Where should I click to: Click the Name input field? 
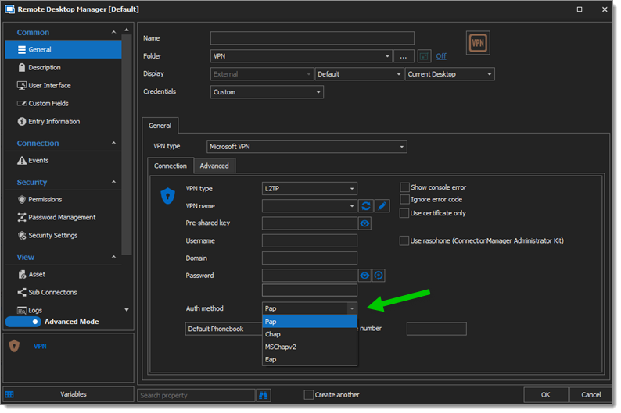pyautogui.click(x=313, y=38)
